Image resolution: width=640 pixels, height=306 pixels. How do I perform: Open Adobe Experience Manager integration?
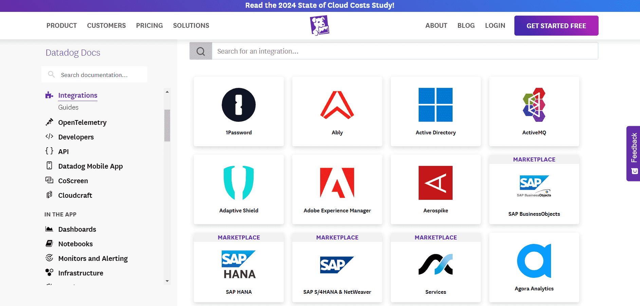click(337, 210)
